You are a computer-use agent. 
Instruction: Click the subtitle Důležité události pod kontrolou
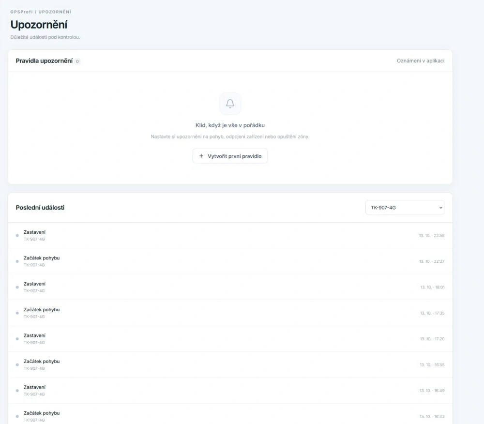coord(45,37)
